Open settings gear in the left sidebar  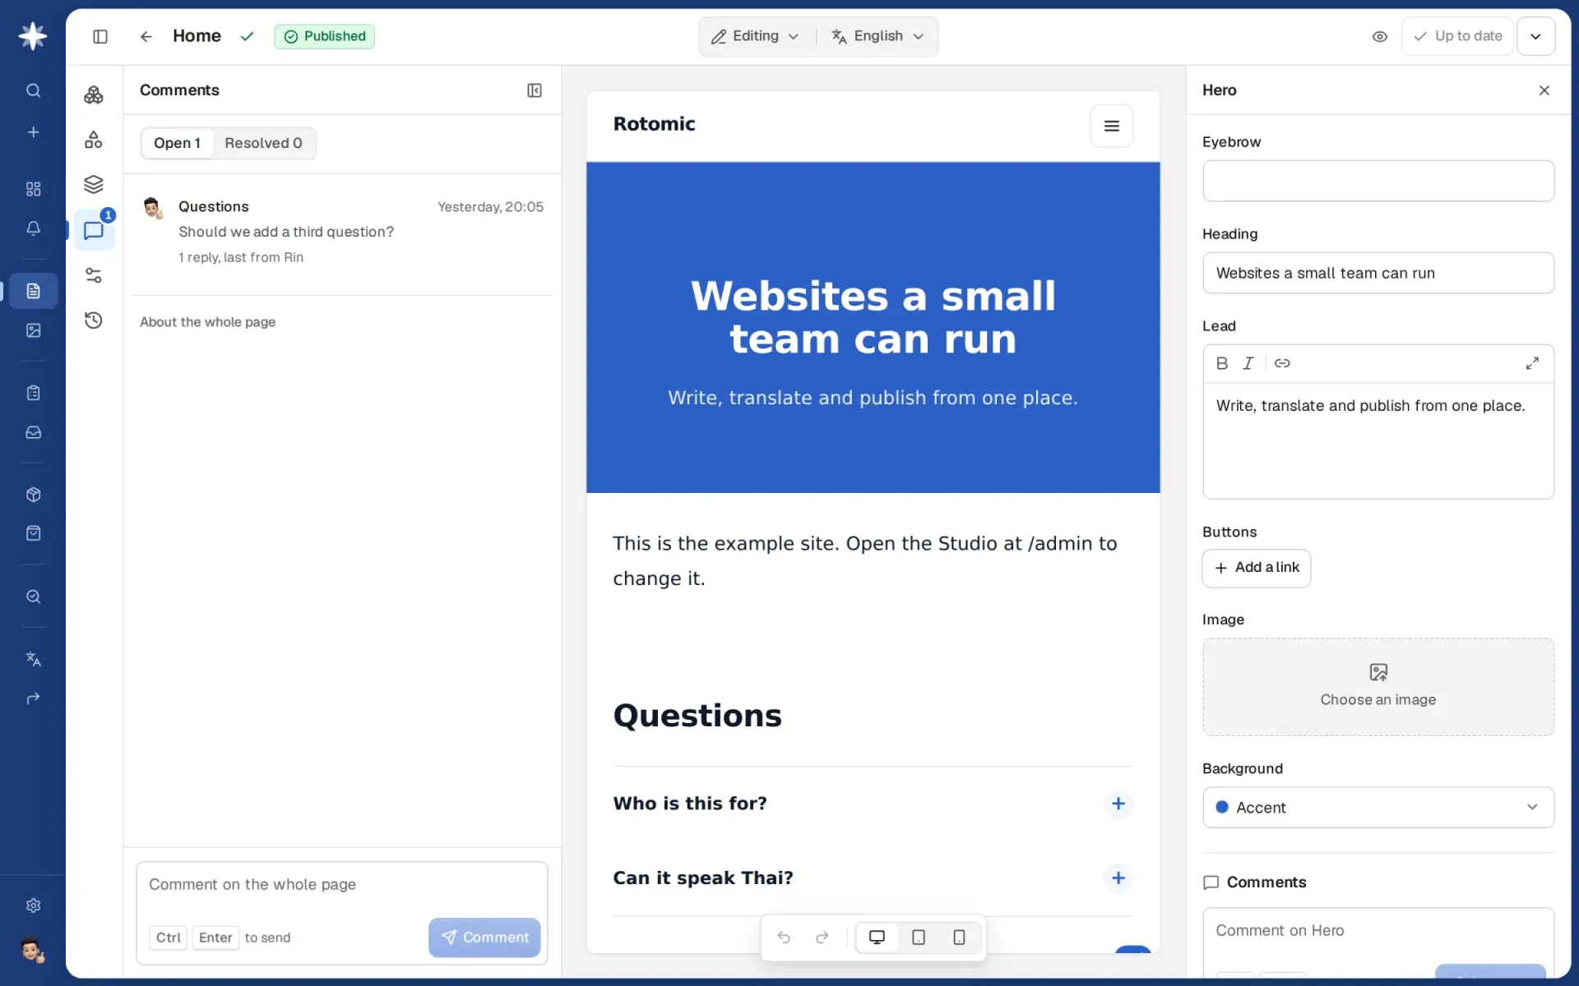[x=33, y=905]
